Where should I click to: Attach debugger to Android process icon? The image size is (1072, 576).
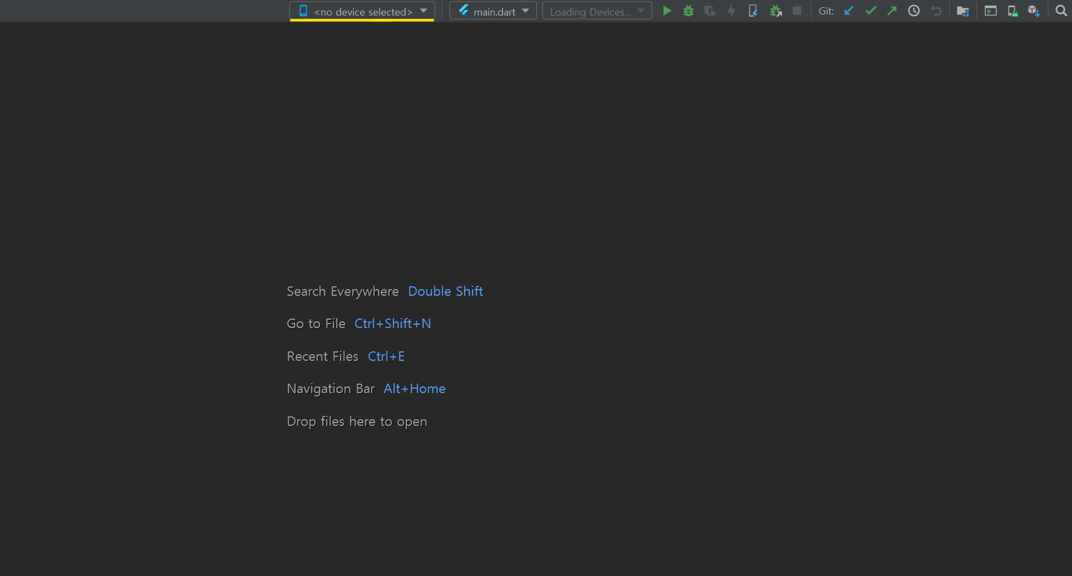tap(775, 11)
